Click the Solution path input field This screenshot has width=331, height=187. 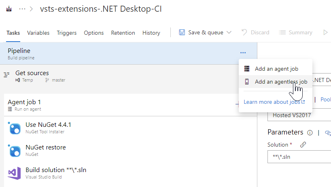(x=299, y=157)
